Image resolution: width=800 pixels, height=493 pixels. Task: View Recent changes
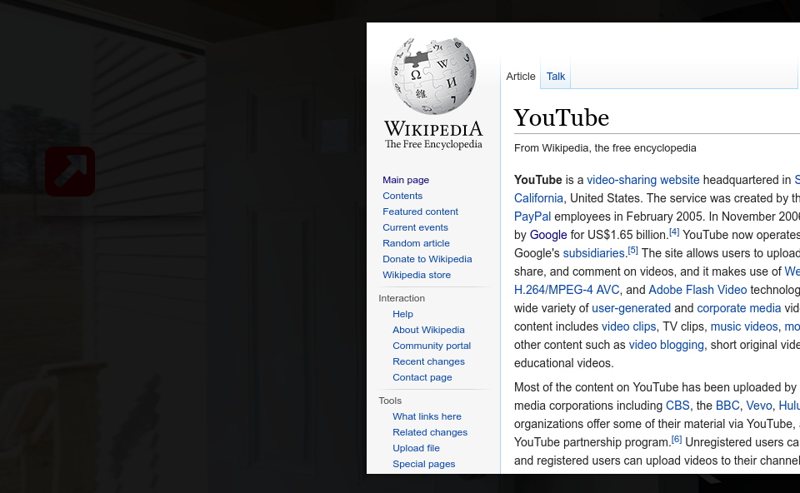coord(428,361)
